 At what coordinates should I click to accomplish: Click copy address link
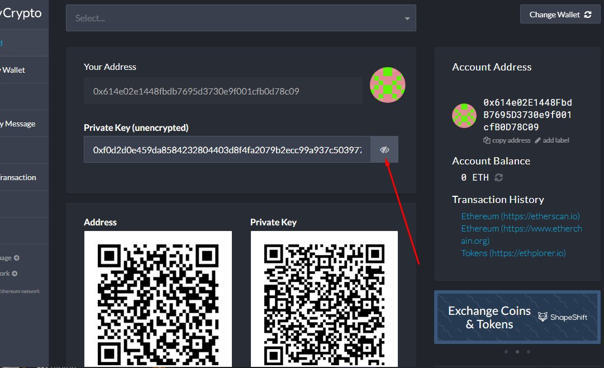[x=507, y=140]
